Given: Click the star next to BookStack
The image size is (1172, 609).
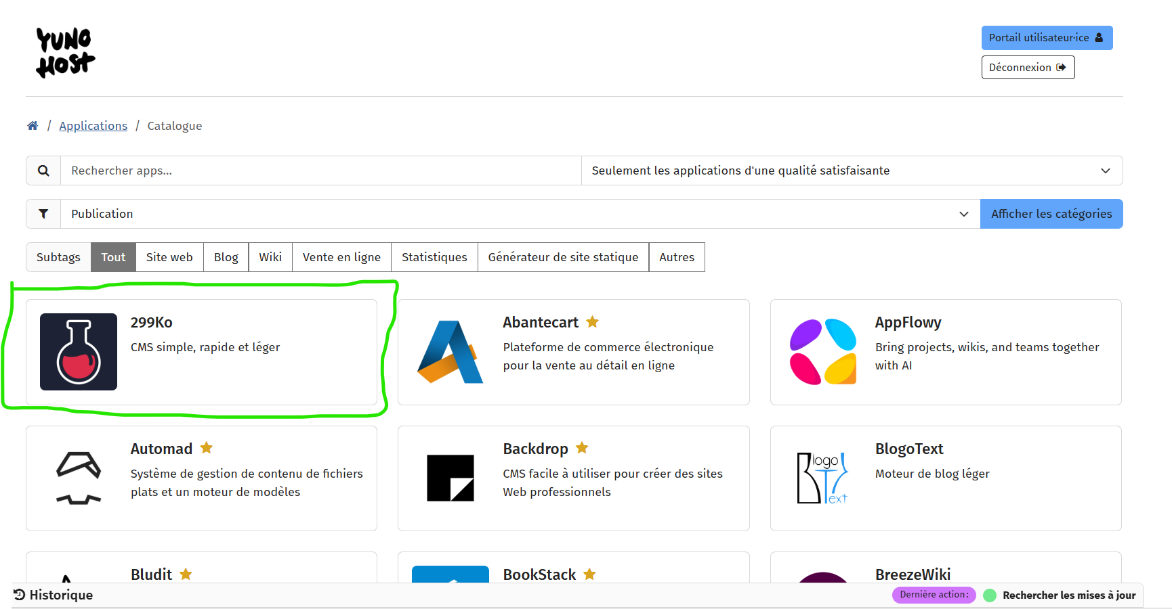Looking at the screenshot, I should point(589,574).
